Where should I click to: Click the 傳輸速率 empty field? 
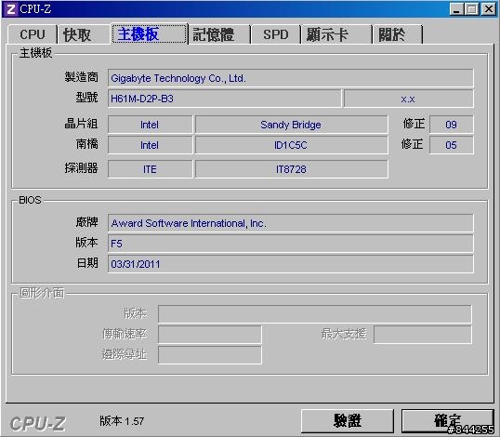[210, 335]
